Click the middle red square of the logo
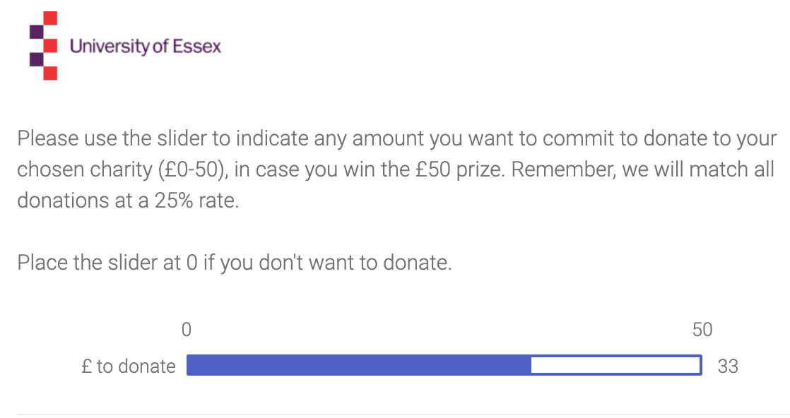 pos(50,46)
